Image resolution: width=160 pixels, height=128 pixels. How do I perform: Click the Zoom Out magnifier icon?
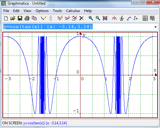(x=98, y=19)
